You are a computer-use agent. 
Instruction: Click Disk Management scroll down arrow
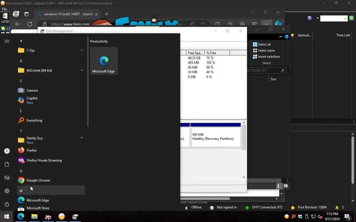[x=244, y=177]
